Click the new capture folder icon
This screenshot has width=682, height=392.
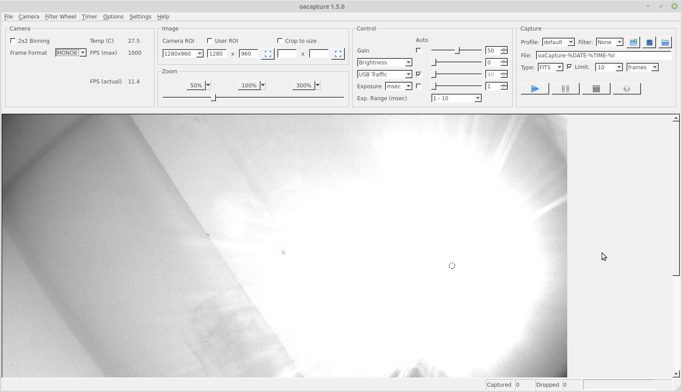pos(633,42)
